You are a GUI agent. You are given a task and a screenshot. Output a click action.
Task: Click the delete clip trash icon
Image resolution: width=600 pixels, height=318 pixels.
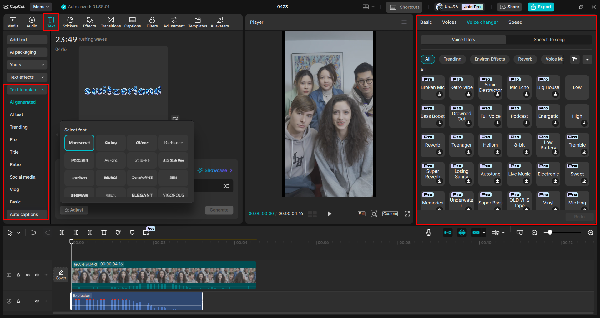[104, 232]
